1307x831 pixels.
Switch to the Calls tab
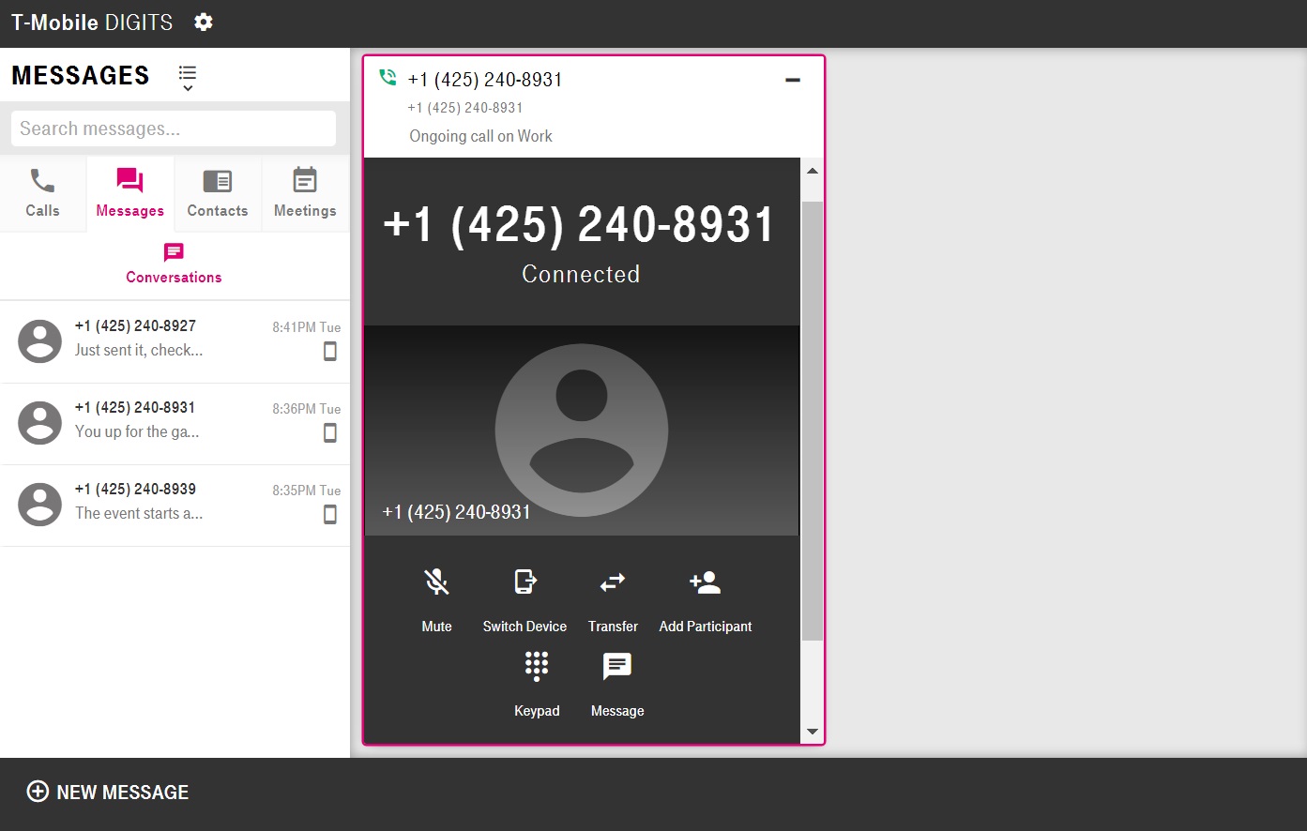pyautogui.click(x=43, y=192)
